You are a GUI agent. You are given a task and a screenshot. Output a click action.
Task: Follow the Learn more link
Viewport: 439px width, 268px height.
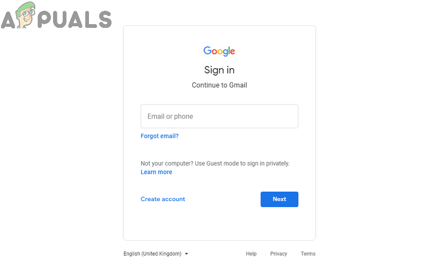[x=156, y=172]
